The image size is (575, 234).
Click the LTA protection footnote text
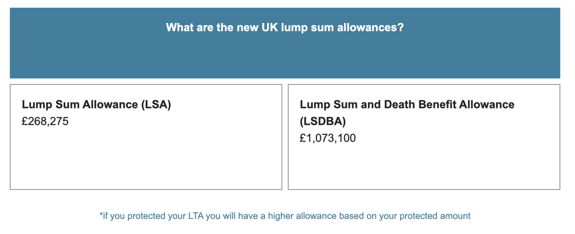(285, 216)
